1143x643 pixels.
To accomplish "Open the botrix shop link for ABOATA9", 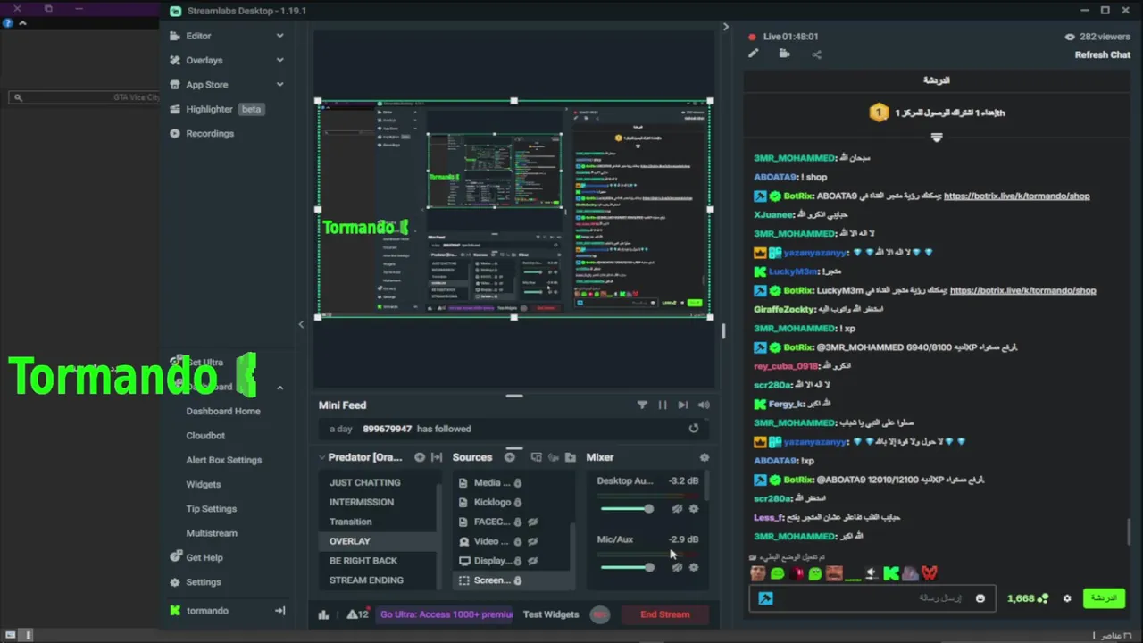I will click(1016, 196).
